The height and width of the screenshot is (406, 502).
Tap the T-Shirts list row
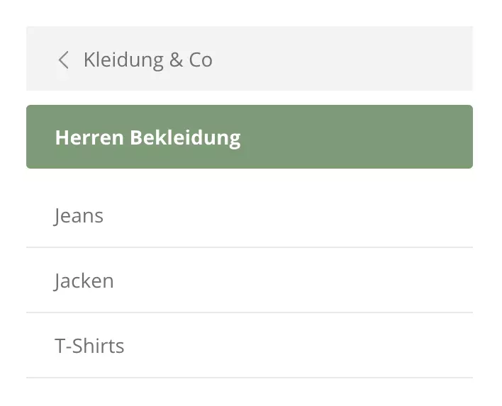(249, 346)
